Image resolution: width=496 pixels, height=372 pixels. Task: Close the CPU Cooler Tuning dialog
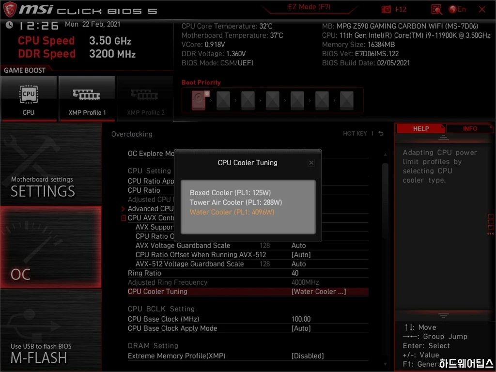(x=311, y=163)
